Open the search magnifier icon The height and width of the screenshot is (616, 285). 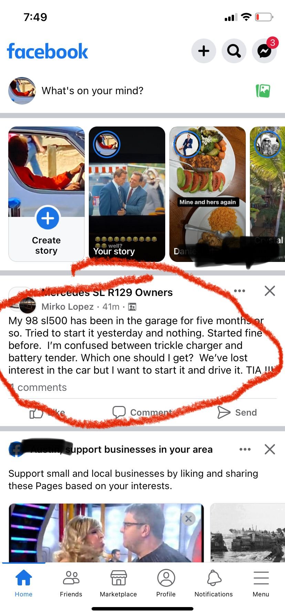click(234, 51)
